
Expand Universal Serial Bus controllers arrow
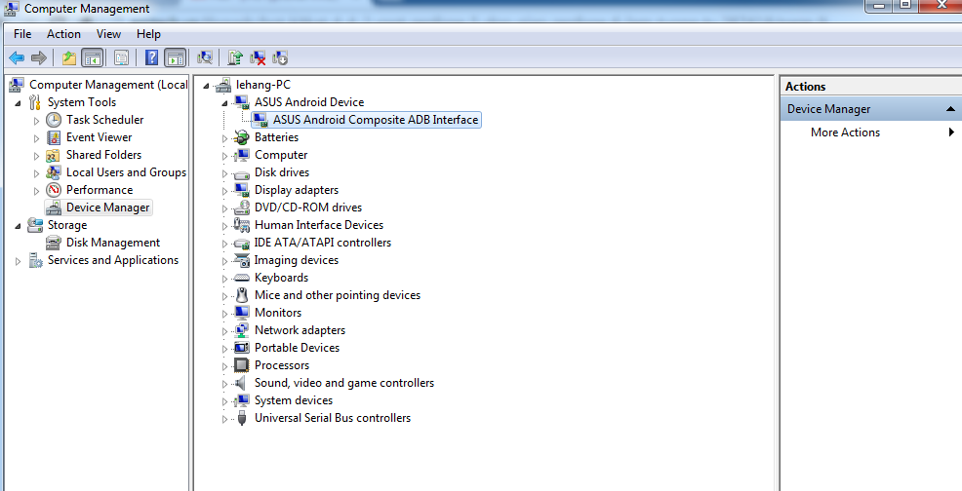click(225, 419)
